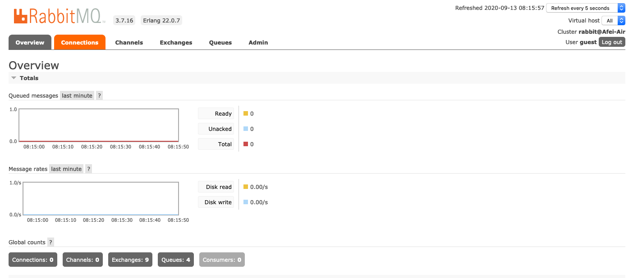
Task: Change Queued messages 'last minute' range
Action: click(77, 95)
